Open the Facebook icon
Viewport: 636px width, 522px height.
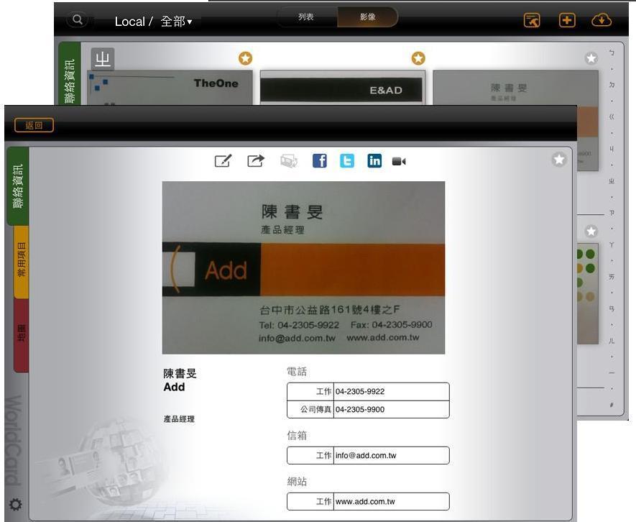(x=319, y=161)
